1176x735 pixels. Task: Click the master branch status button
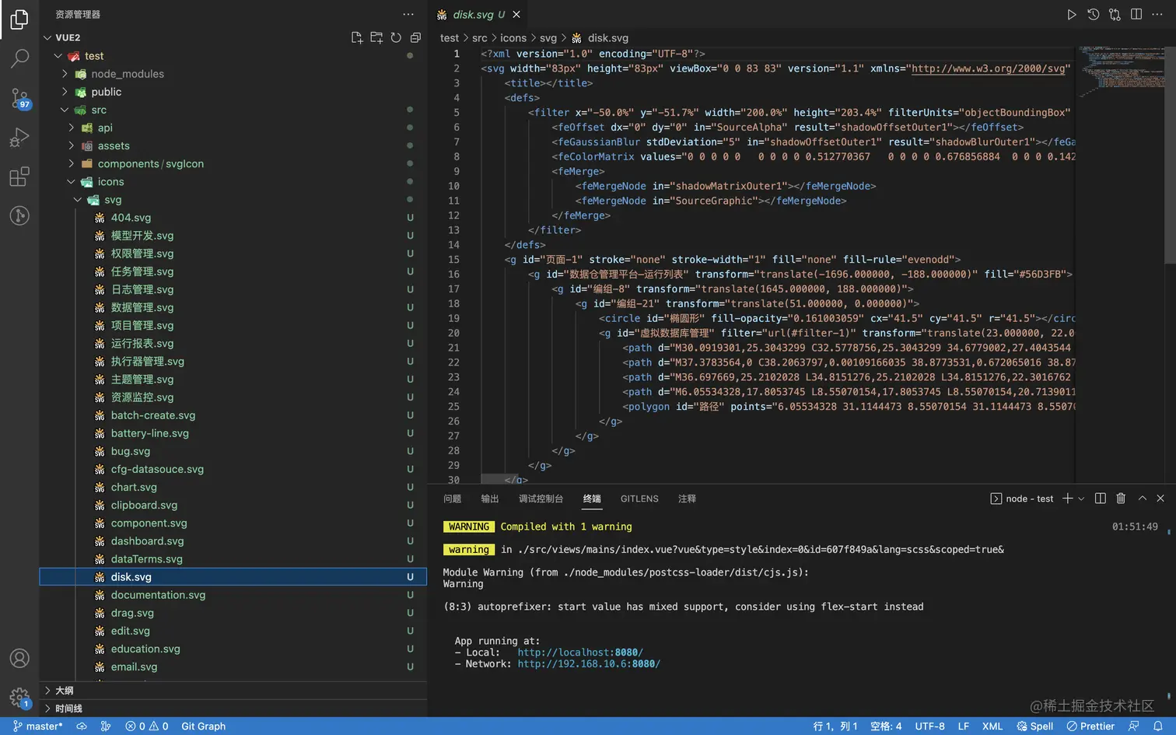click(x=37, y=726)
